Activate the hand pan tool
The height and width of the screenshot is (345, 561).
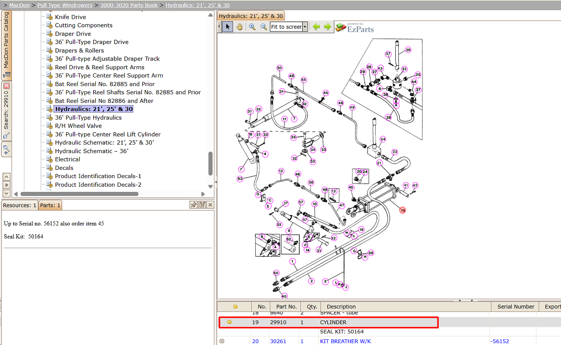coord(239,27)
